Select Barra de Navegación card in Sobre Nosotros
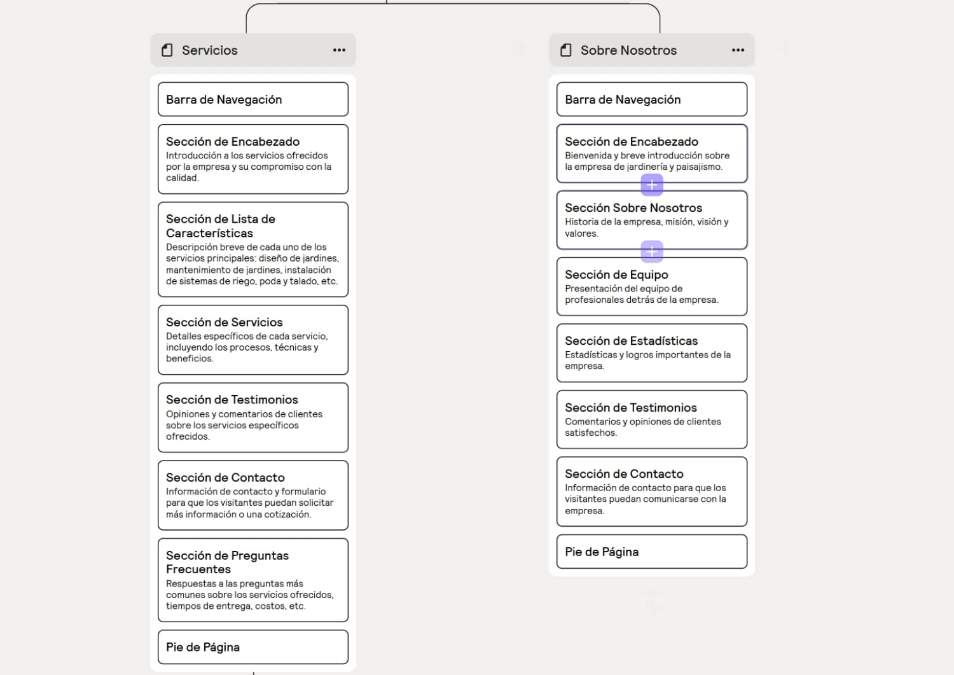 (652, 99)
